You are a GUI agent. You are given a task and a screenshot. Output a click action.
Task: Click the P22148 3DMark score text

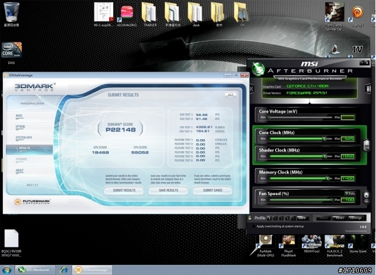(x=121, y=130)
